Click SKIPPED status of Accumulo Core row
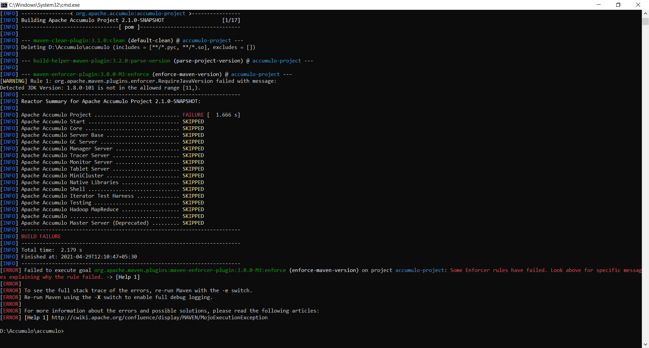This screenshot has height=348, width=649. coord(193,128)
